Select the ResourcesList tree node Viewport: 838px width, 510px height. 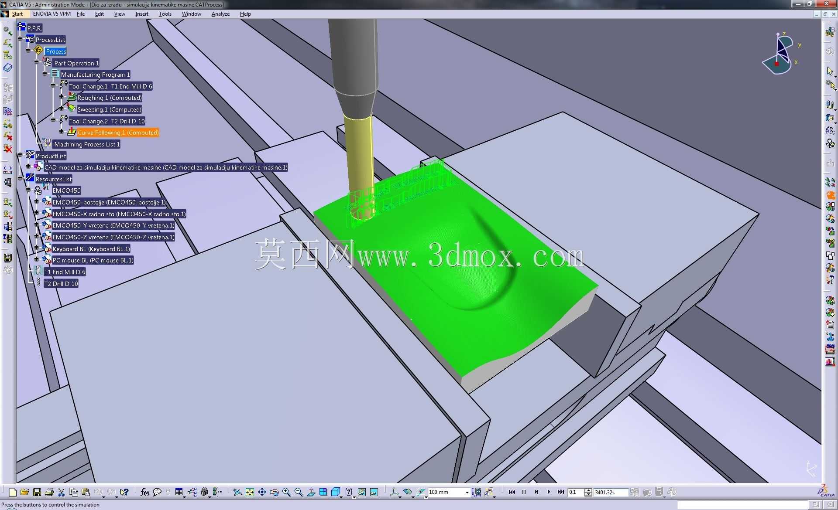(53, 179)
